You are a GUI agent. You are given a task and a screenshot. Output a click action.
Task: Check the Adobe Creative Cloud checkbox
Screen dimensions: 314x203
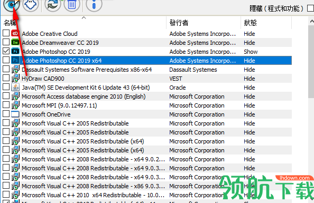point(6,33)
